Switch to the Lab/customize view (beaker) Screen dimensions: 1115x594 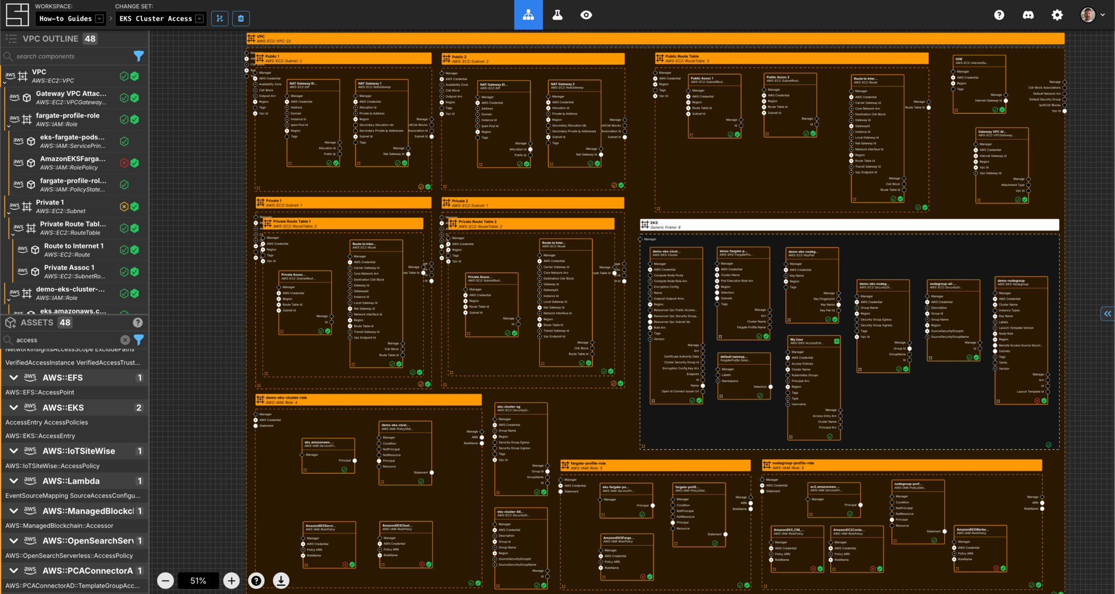[557, 15]
